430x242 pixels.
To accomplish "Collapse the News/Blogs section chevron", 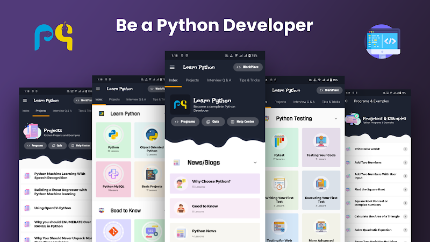I will coord(255,163).
